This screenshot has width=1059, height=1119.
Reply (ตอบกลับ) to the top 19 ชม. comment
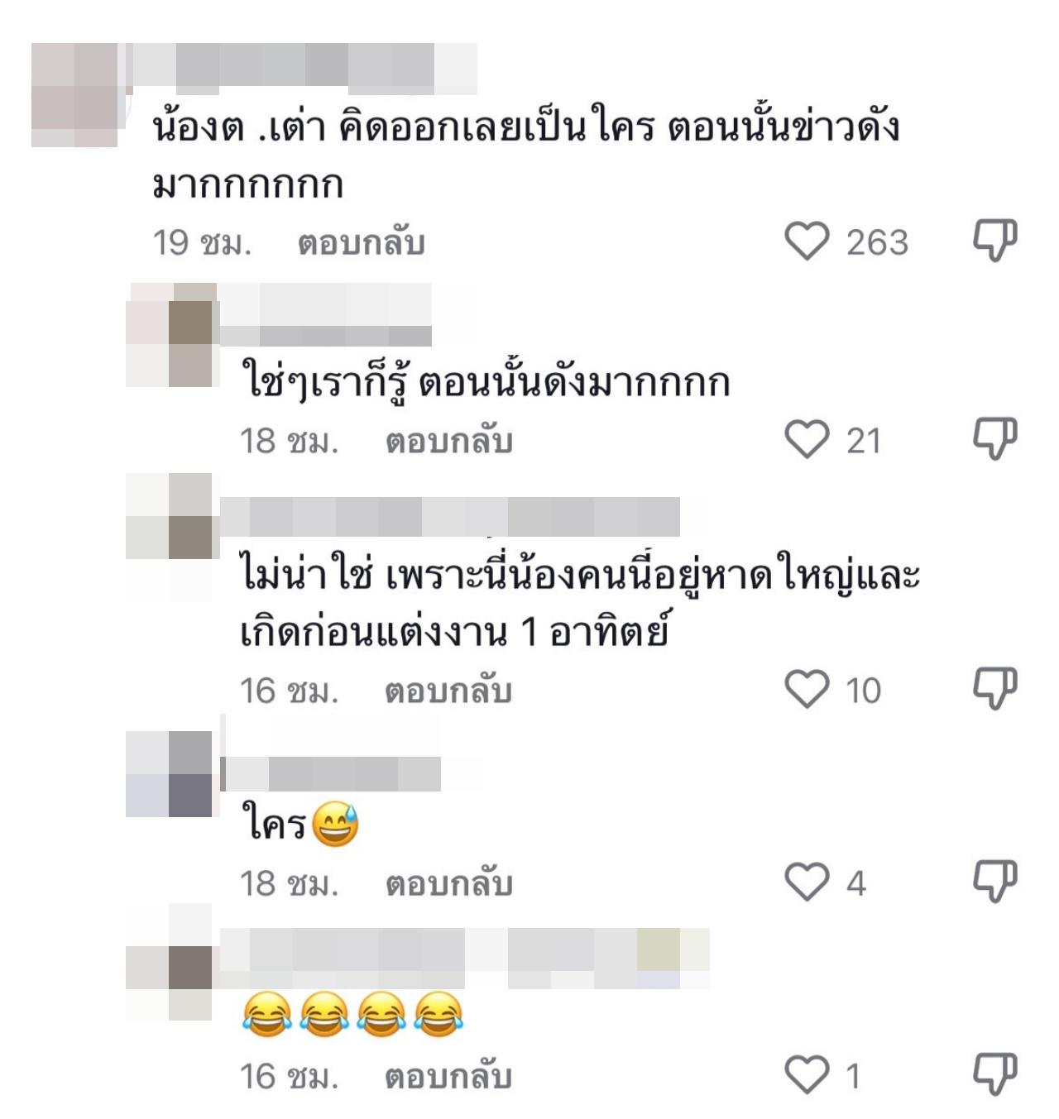(x=362, y=243)
